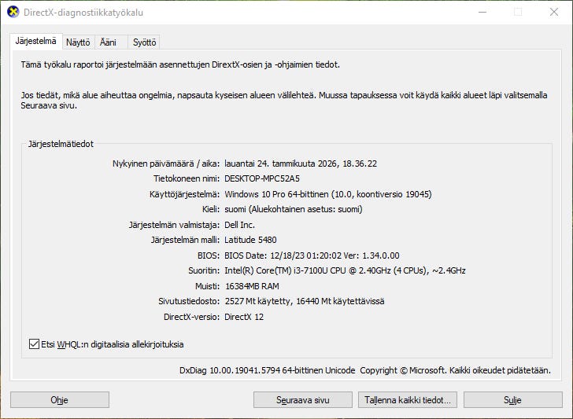Viewport: 573px width, 419px height.
Task: Click the page file value 2527 Mt käytetty
Action: tap(258, 301)
